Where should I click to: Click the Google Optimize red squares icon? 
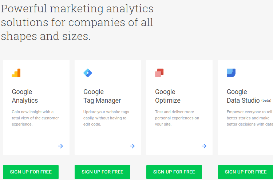(159, 73)
